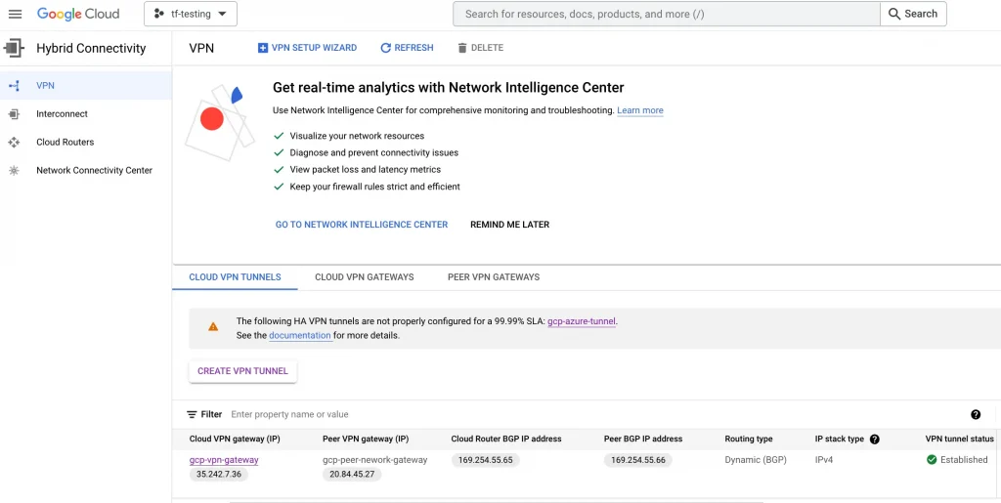
Task: Open the documentation link in the warning
Action: point(300,335)
